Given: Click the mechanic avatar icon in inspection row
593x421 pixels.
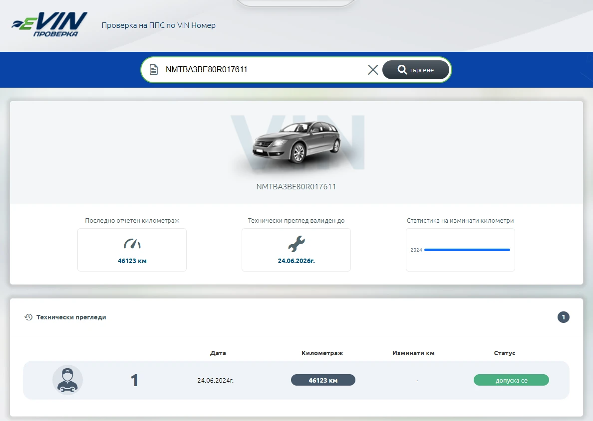Looking at the screenshot, I should (x=67, y=380).
